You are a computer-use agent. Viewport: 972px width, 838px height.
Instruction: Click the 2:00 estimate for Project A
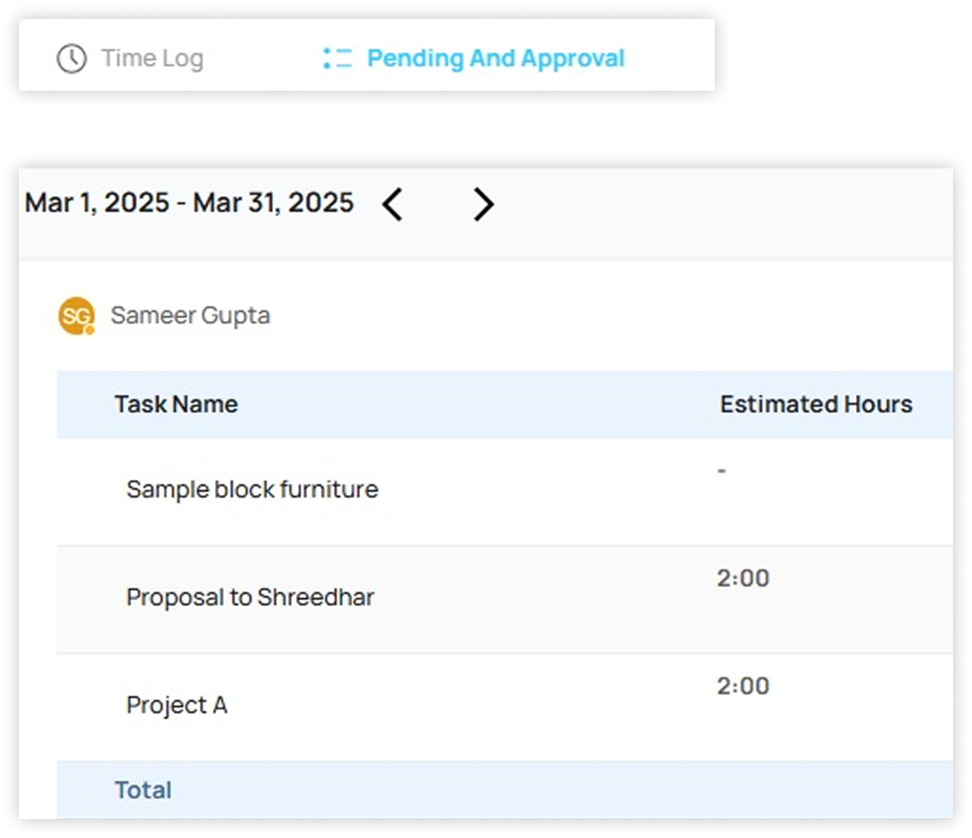click(743, 686)
